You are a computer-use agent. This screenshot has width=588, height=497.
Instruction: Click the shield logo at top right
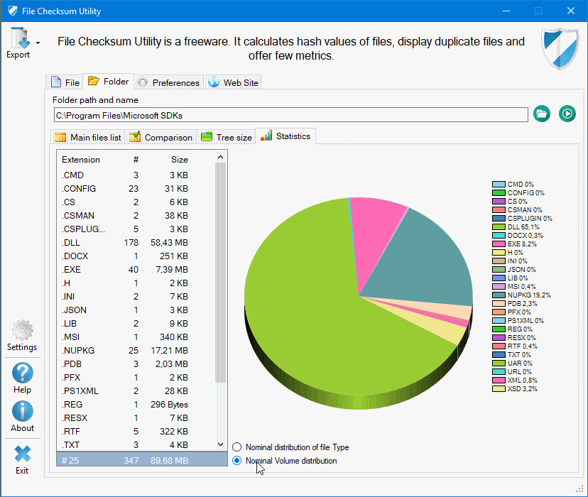(560, 48)
